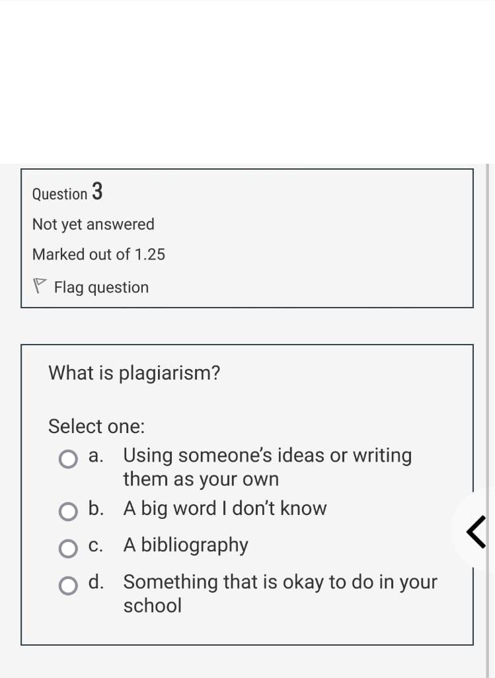Expand the collapsed navigation arrow on the right
Viewport: 495px width, 678px height.
point(477,531)
